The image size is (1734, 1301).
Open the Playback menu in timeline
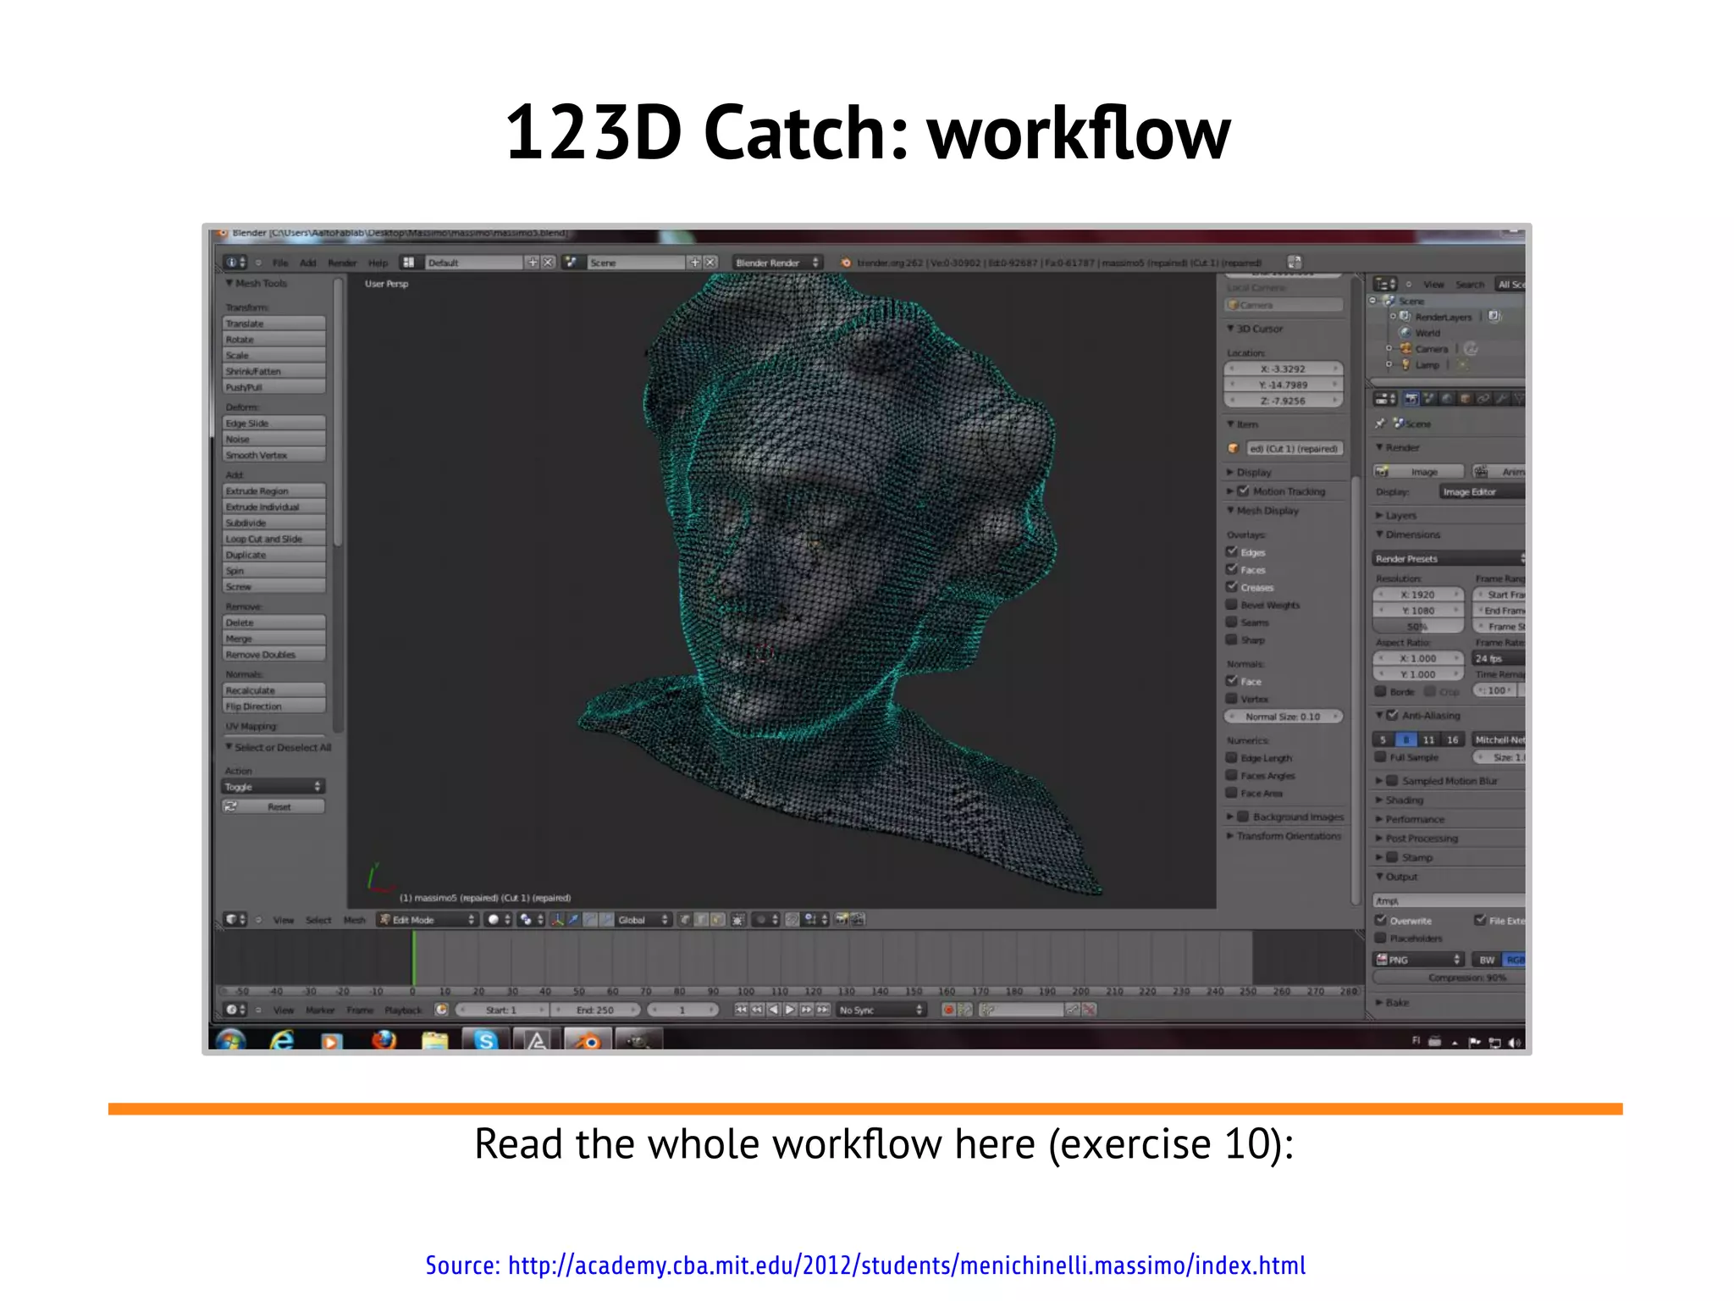click(403, 1010)
